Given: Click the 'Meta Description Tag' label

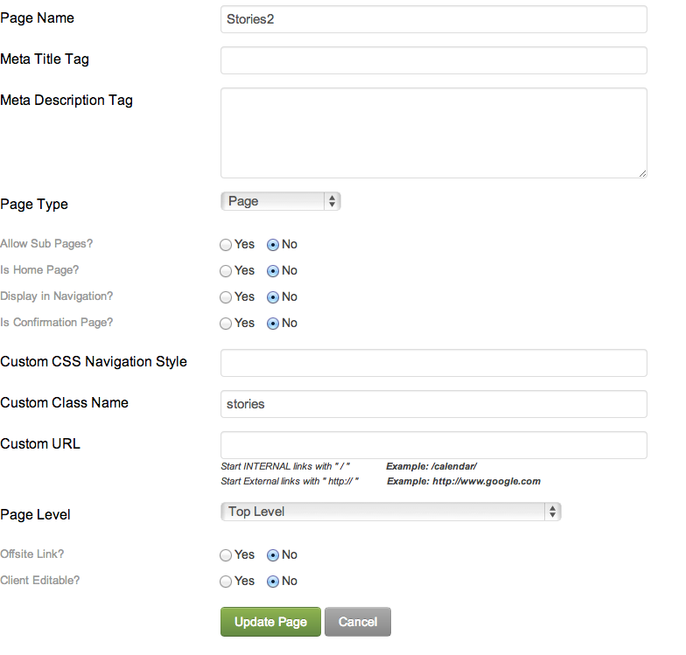Looking at the screenshot, I should [x=66, y=101].
